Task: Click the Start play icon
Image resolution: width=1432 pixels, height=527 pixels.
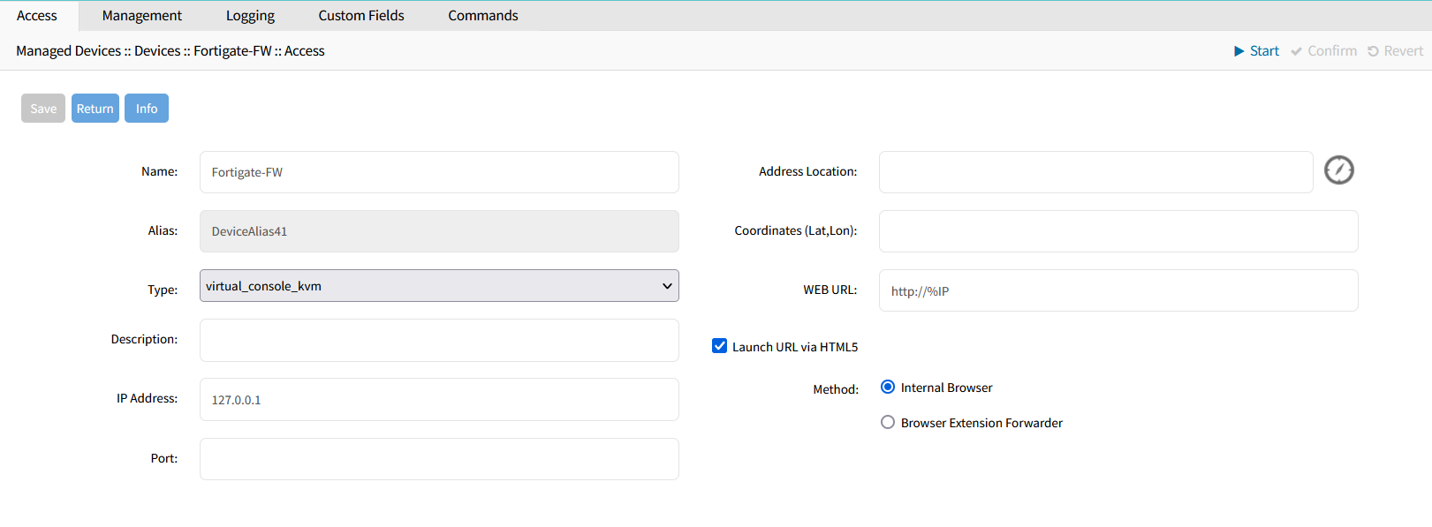Action: point(1239,51)
